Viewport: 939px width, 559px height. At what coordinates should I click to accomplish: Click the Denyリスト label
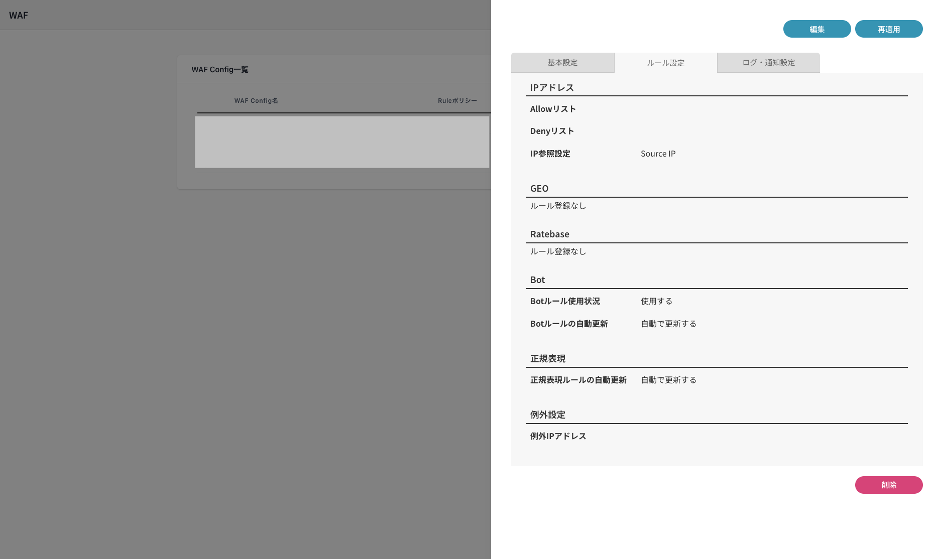(x=552, y=130)
